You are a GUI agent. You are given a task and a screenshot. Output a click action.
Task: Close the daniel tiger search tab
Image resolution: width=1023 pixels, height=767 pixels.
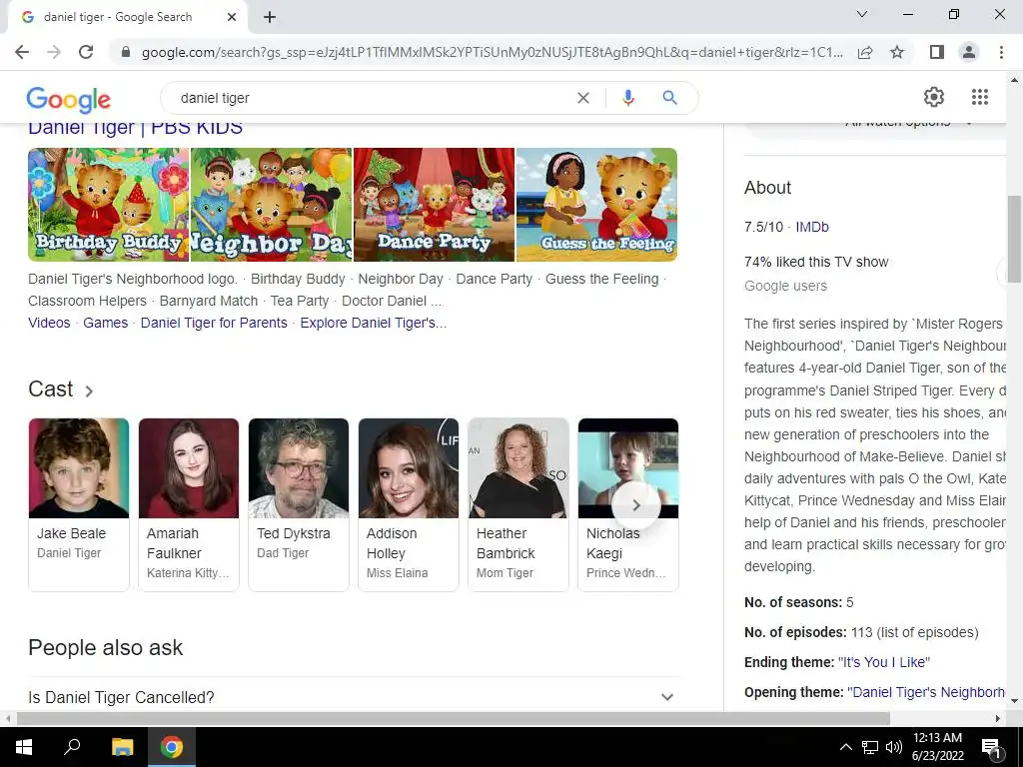232,17
